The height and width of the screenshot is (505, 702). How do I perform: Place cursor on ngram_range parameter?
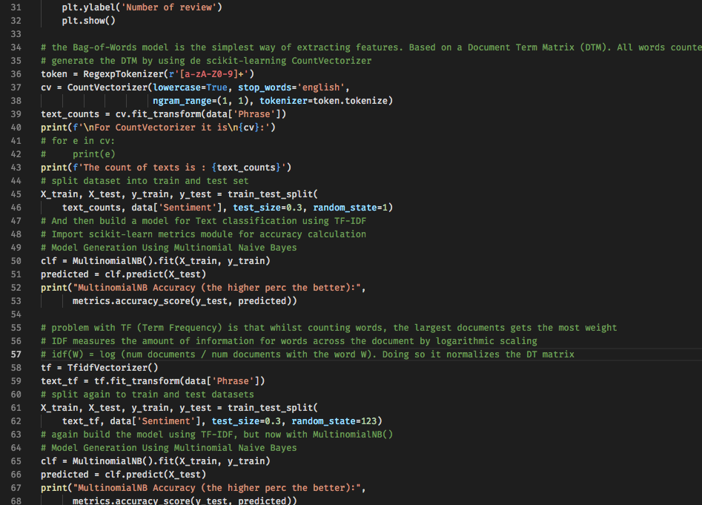tap(184, 101)
